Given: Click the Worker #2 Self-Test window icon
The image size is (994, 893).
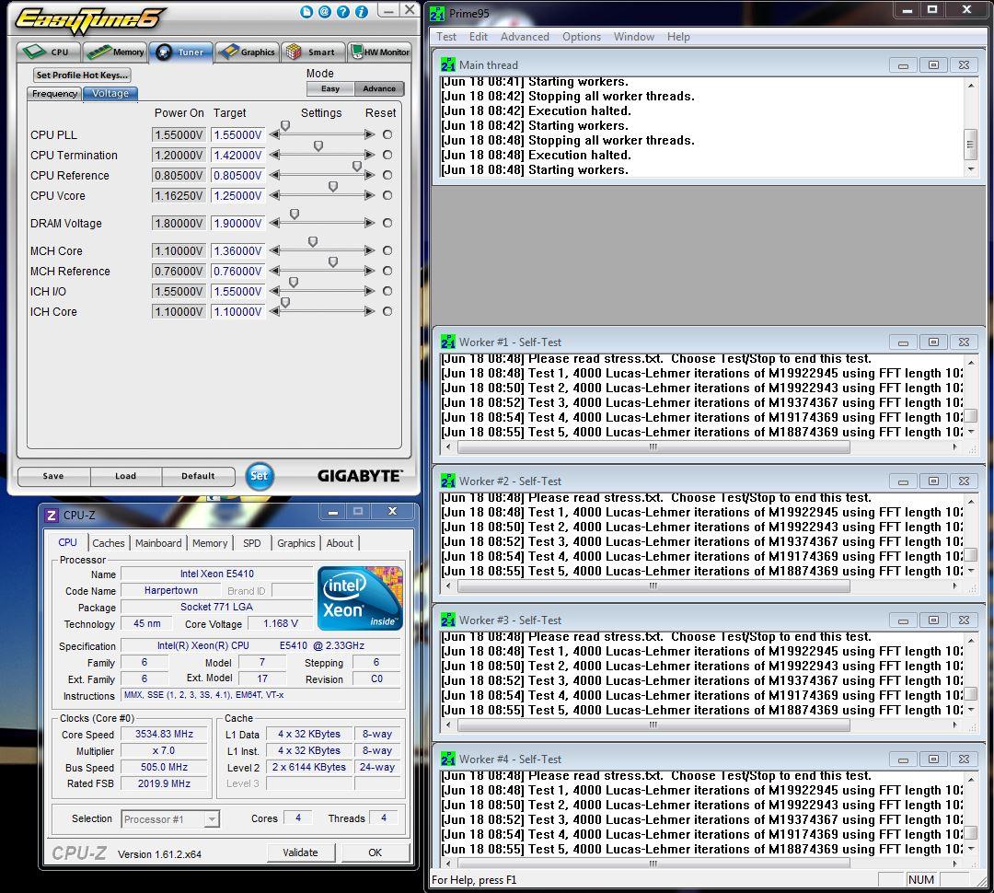Looking at the screenshot, I should [x=448, y=481].
